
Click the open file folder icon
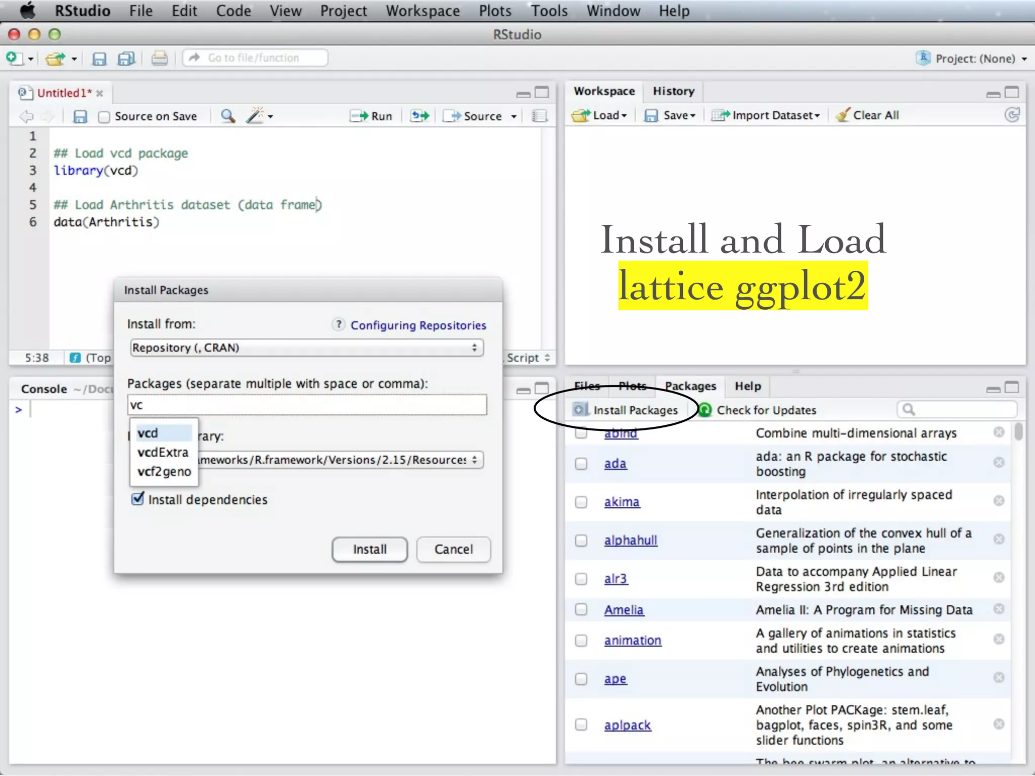tap(56, 59)
